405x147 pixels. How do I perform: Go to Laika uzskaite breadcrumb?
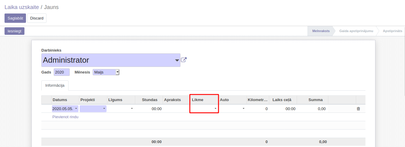coord(21,7)
